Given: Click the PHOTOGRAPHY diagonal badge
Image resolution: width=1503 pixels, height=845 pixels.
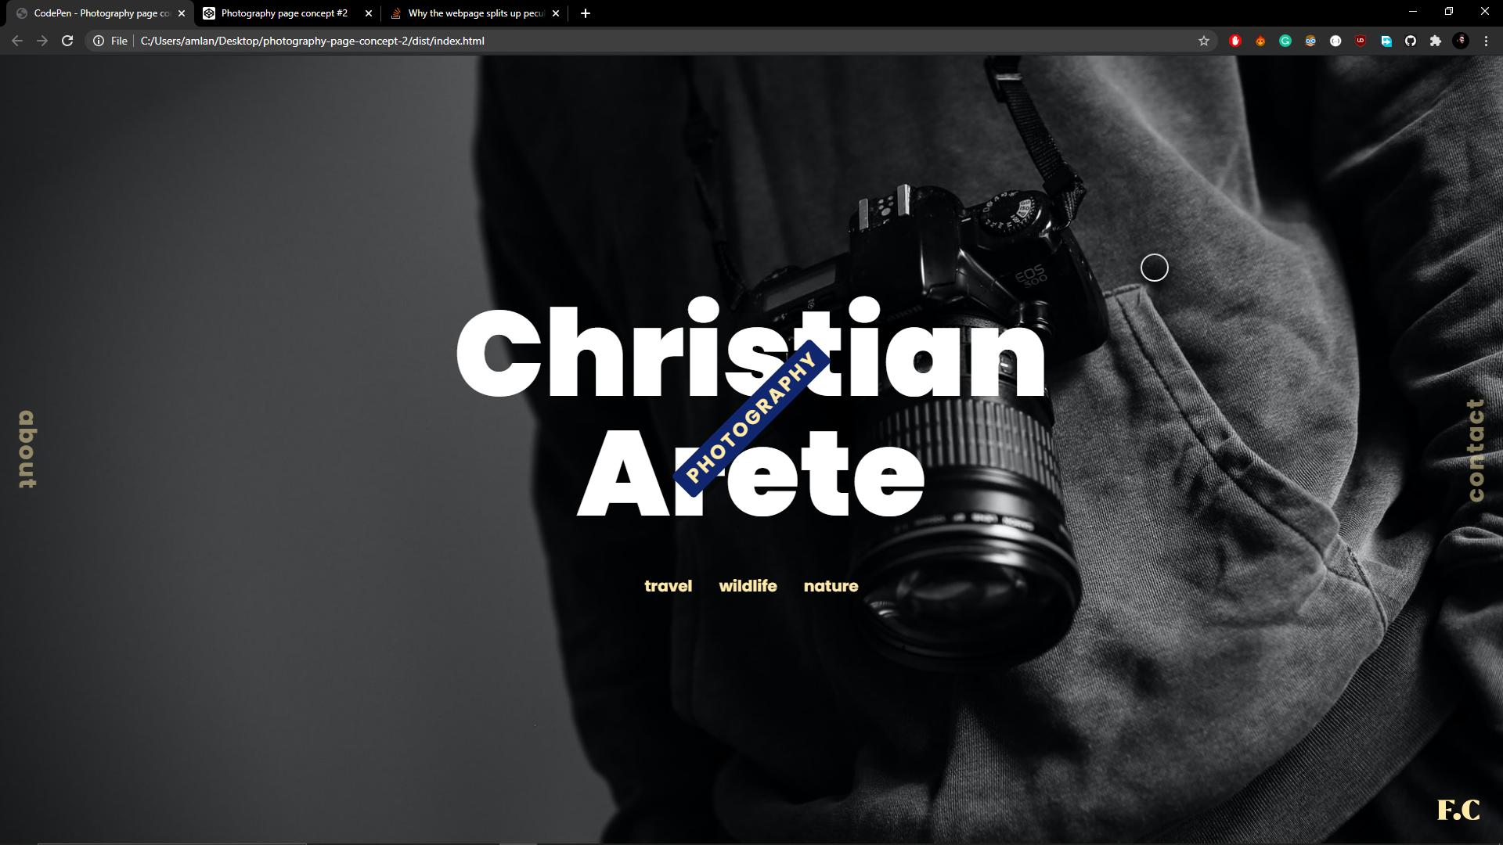Looking at the screenshot, I should [x=751, y=417].
